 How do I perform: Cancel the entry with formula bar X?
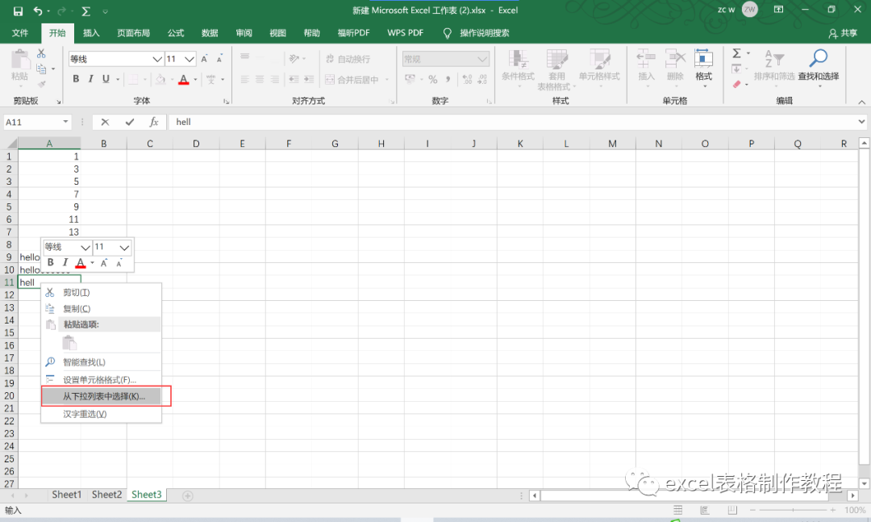[105, 123]
